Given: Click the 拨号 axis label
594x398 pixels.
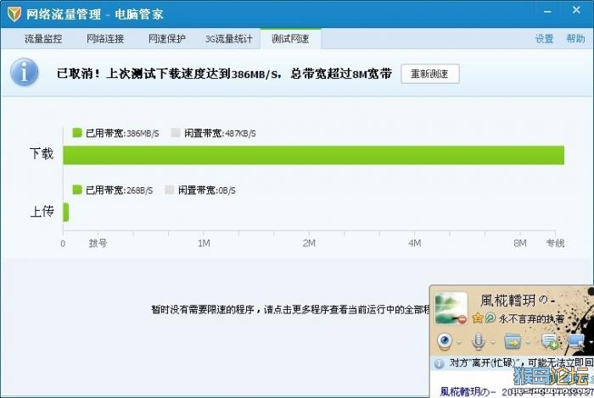Looking at the screenshot, I should (x=98, y=243).
